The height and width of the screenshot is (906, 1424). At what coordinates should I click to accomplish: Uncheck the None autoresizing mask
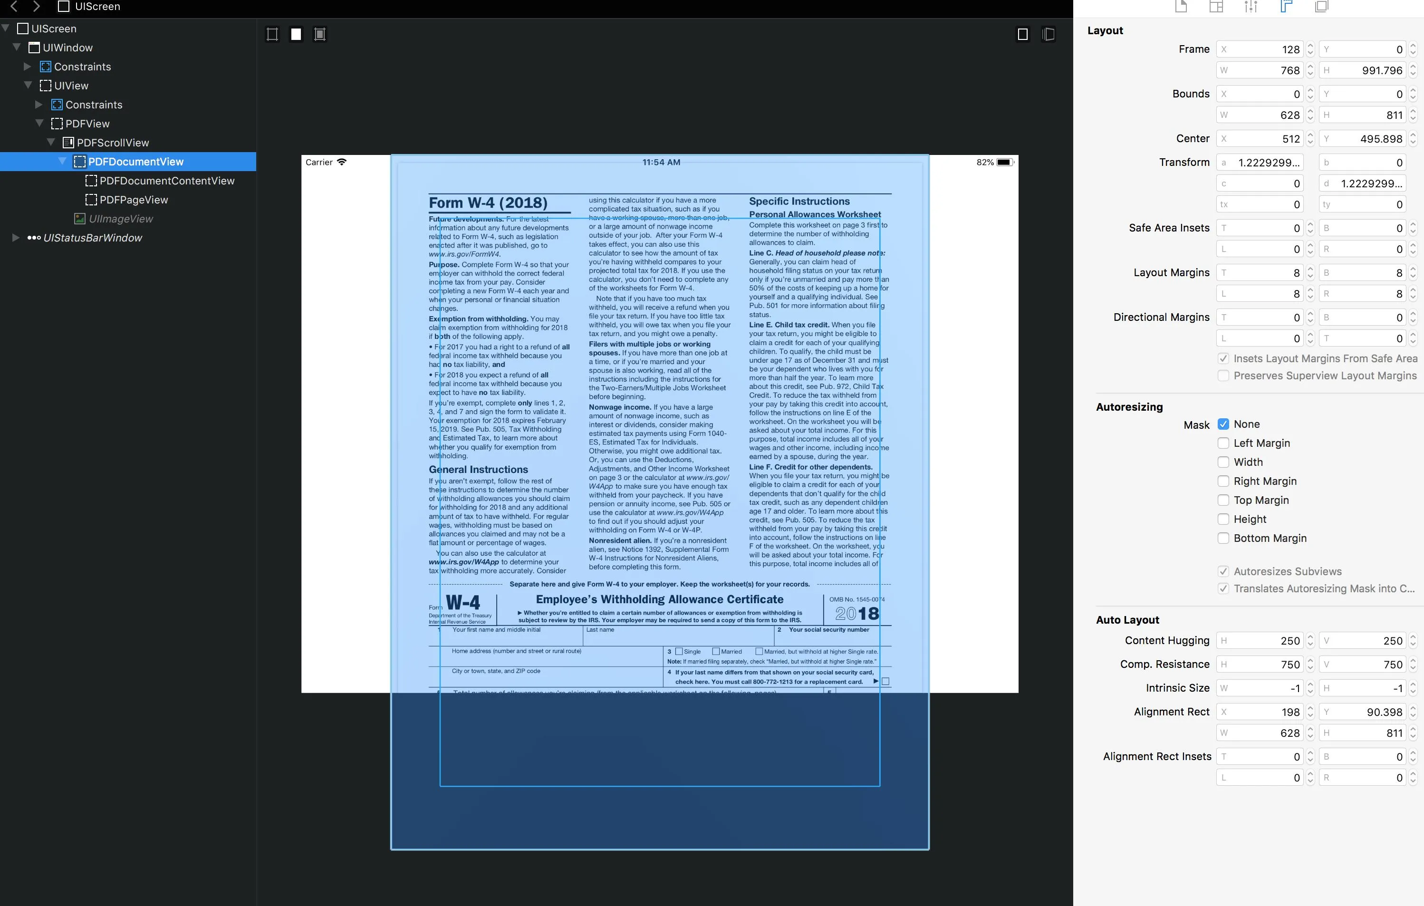click(x=1223, y=424)
